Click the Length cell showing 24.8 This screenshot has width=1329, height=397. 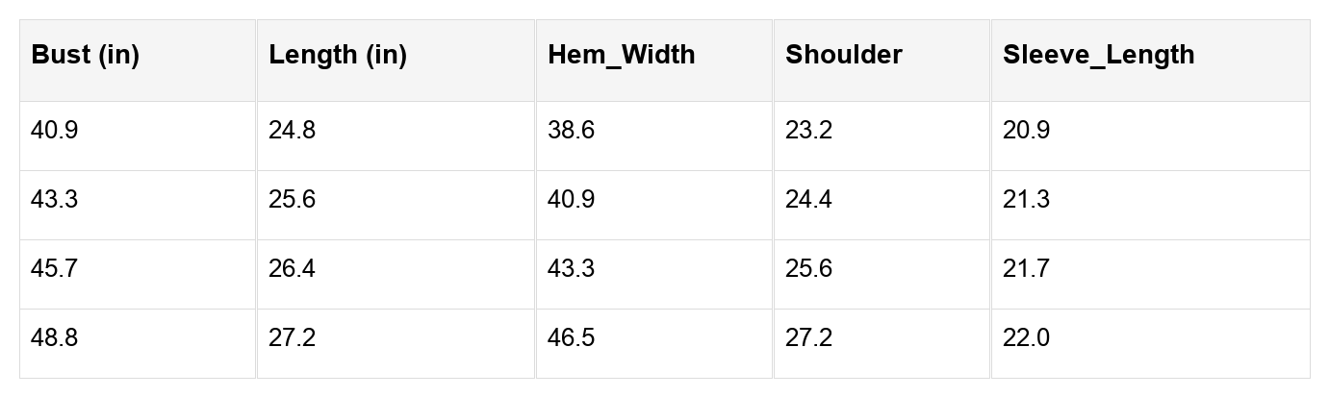click(x=292, y=131)
